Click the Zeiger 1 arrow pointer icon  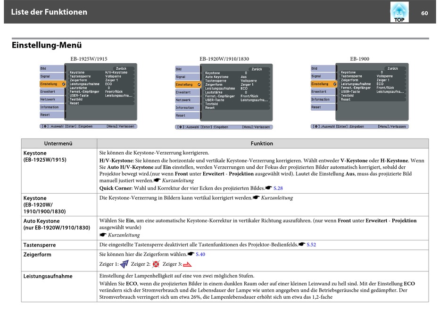click(124, 264)
